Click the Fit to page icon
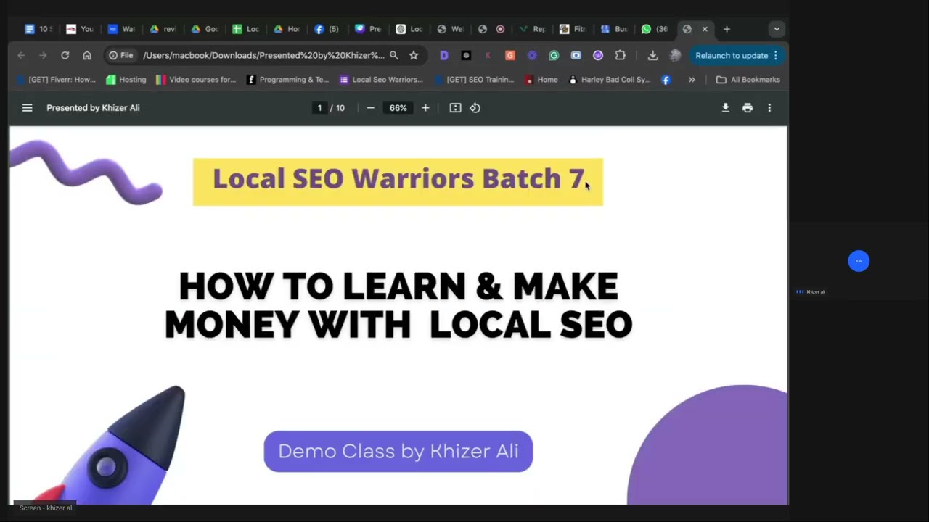This screenshot has width=929, height=522. 455,108
